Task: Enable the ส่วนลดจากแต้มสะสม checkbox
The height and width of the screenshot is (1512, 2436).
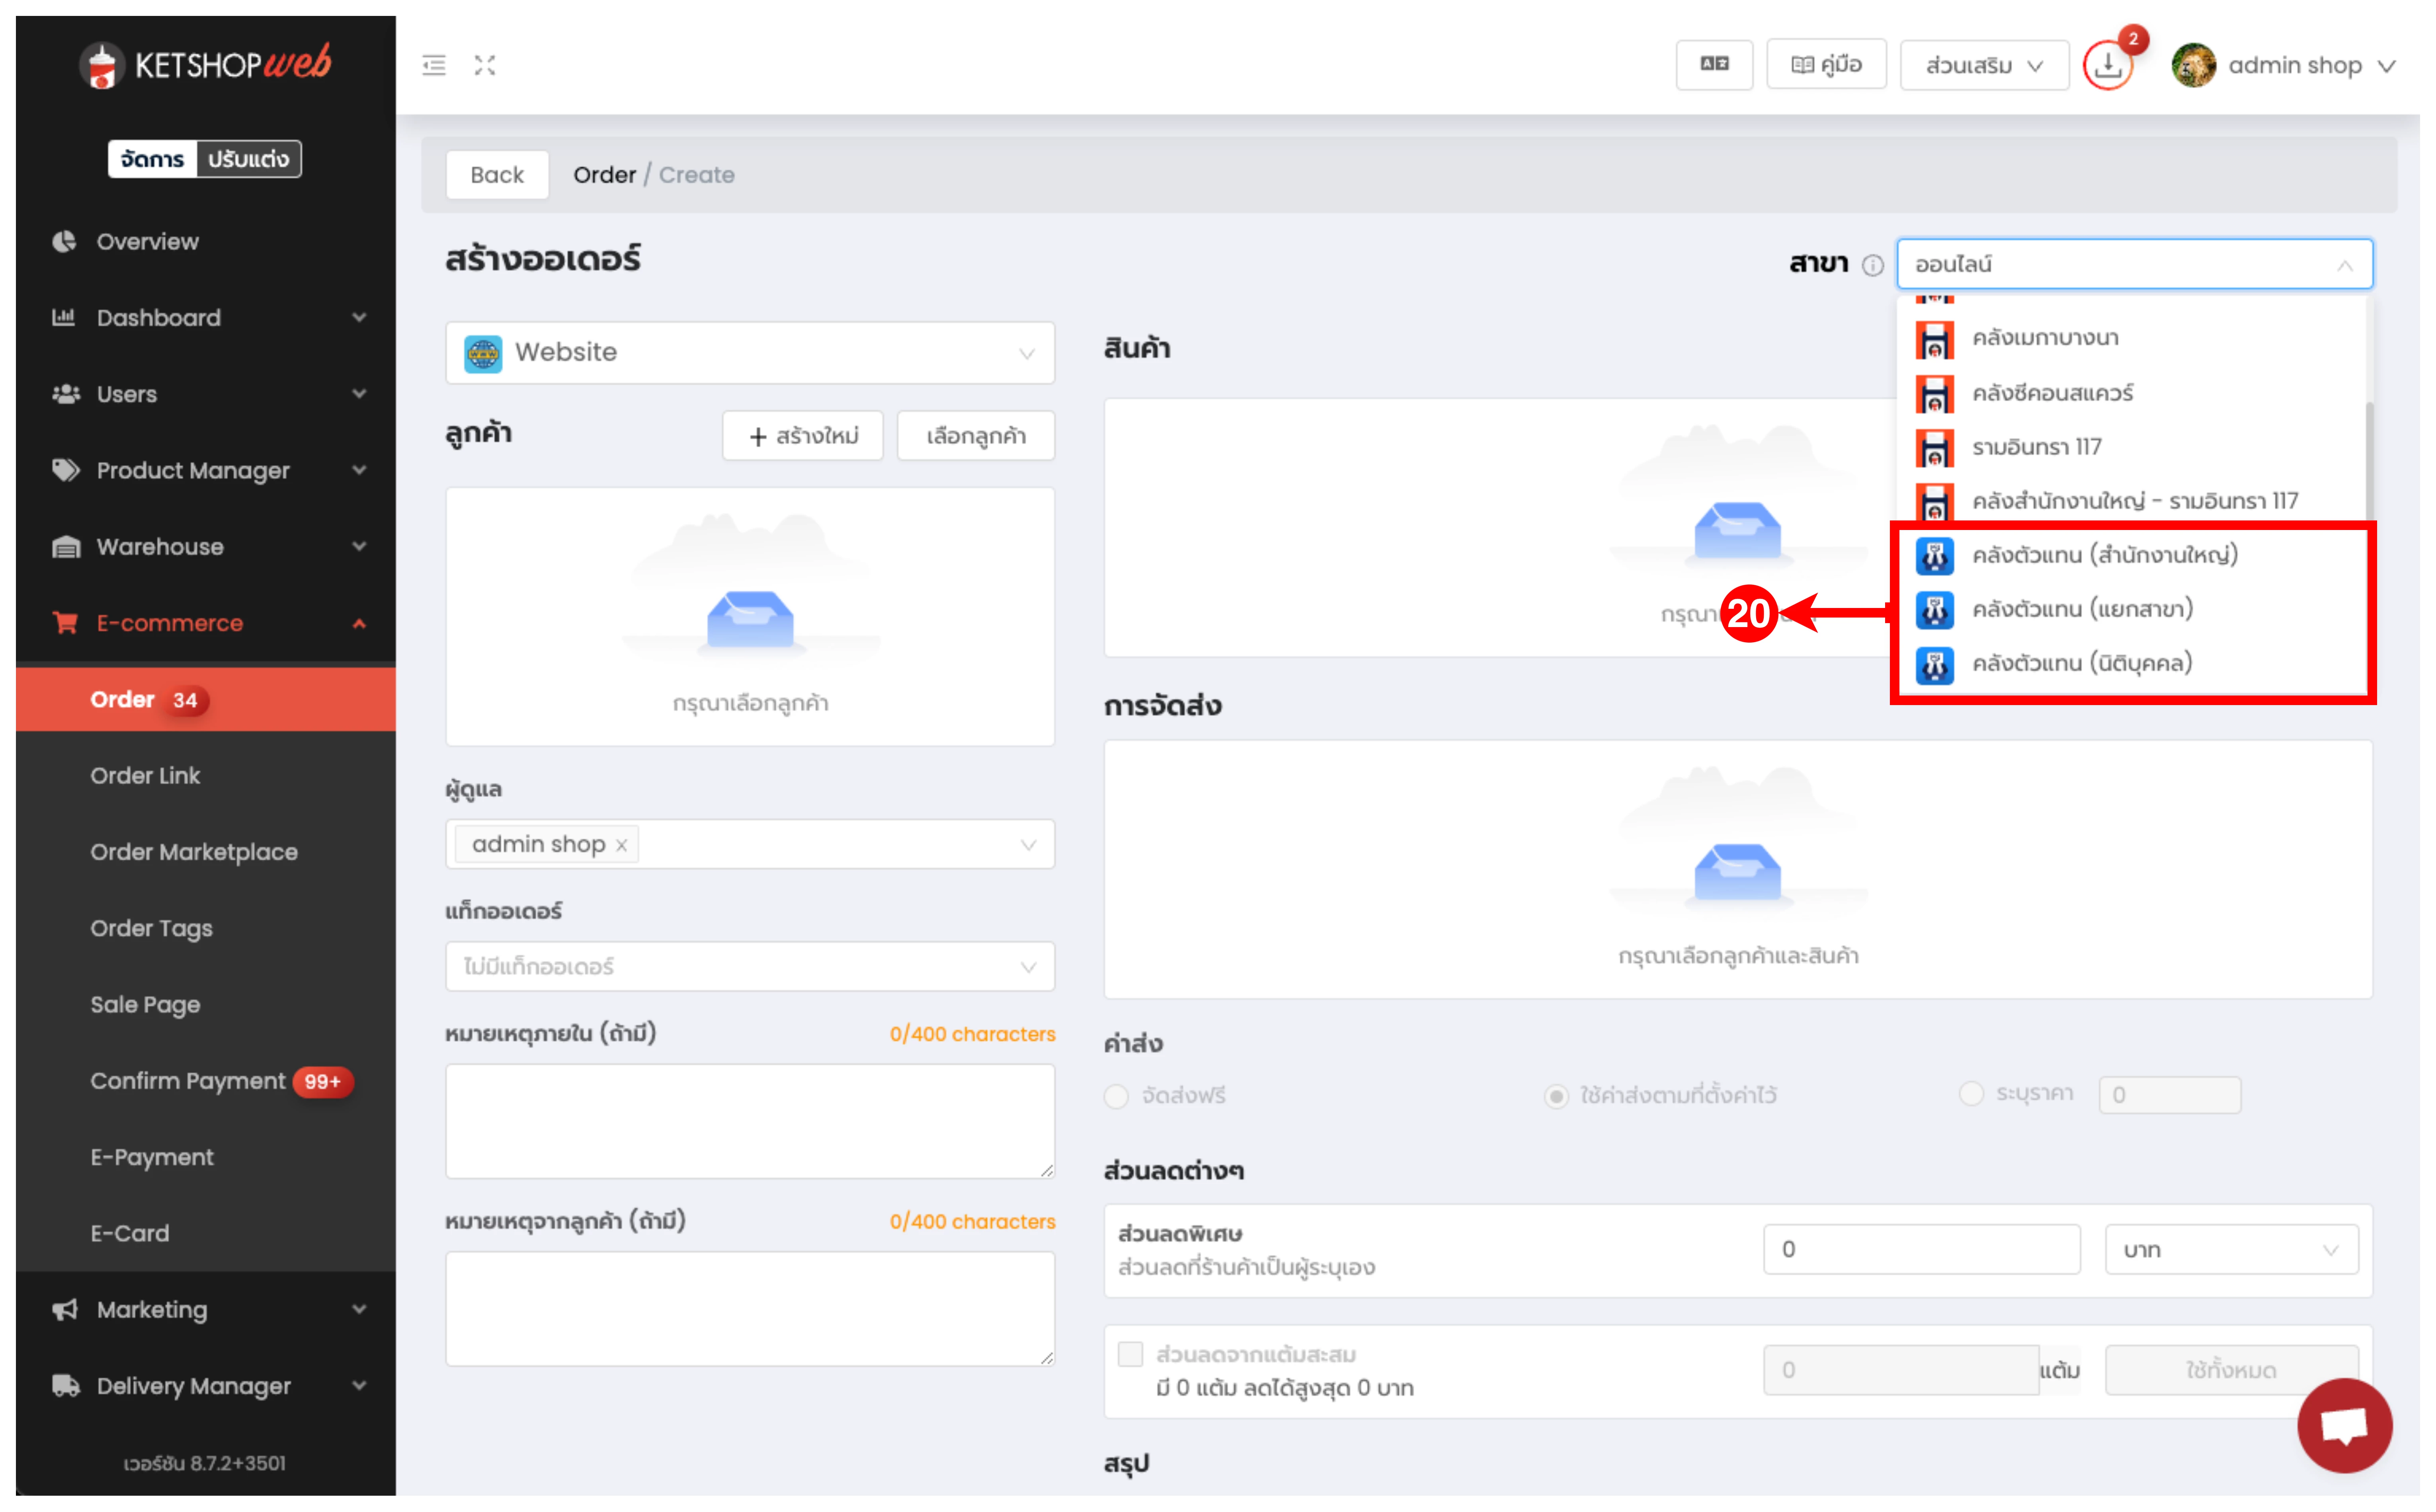Action: 1130,1355
